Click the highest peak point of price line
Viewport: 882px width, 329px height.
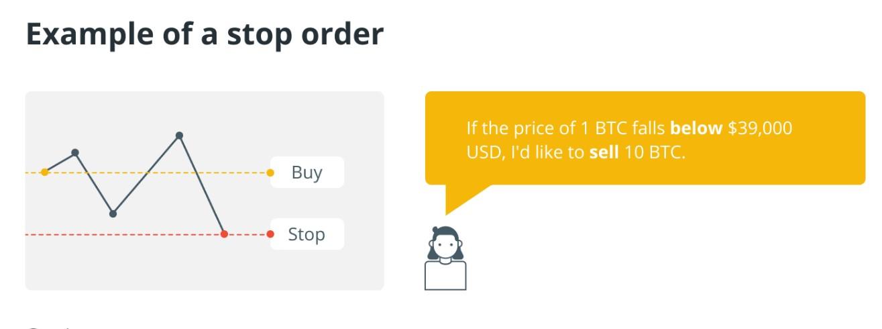pyautogui.click(x=179, y=136)
